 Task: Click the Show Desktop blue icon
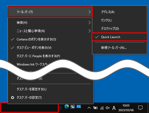click(79, 106)
